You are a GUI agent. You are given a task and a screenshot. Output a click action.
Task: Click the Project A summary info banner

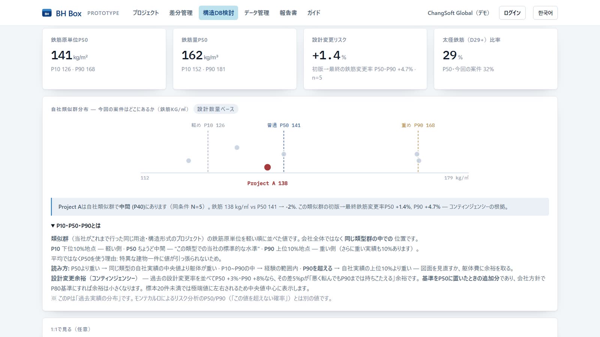click(300, 207)
